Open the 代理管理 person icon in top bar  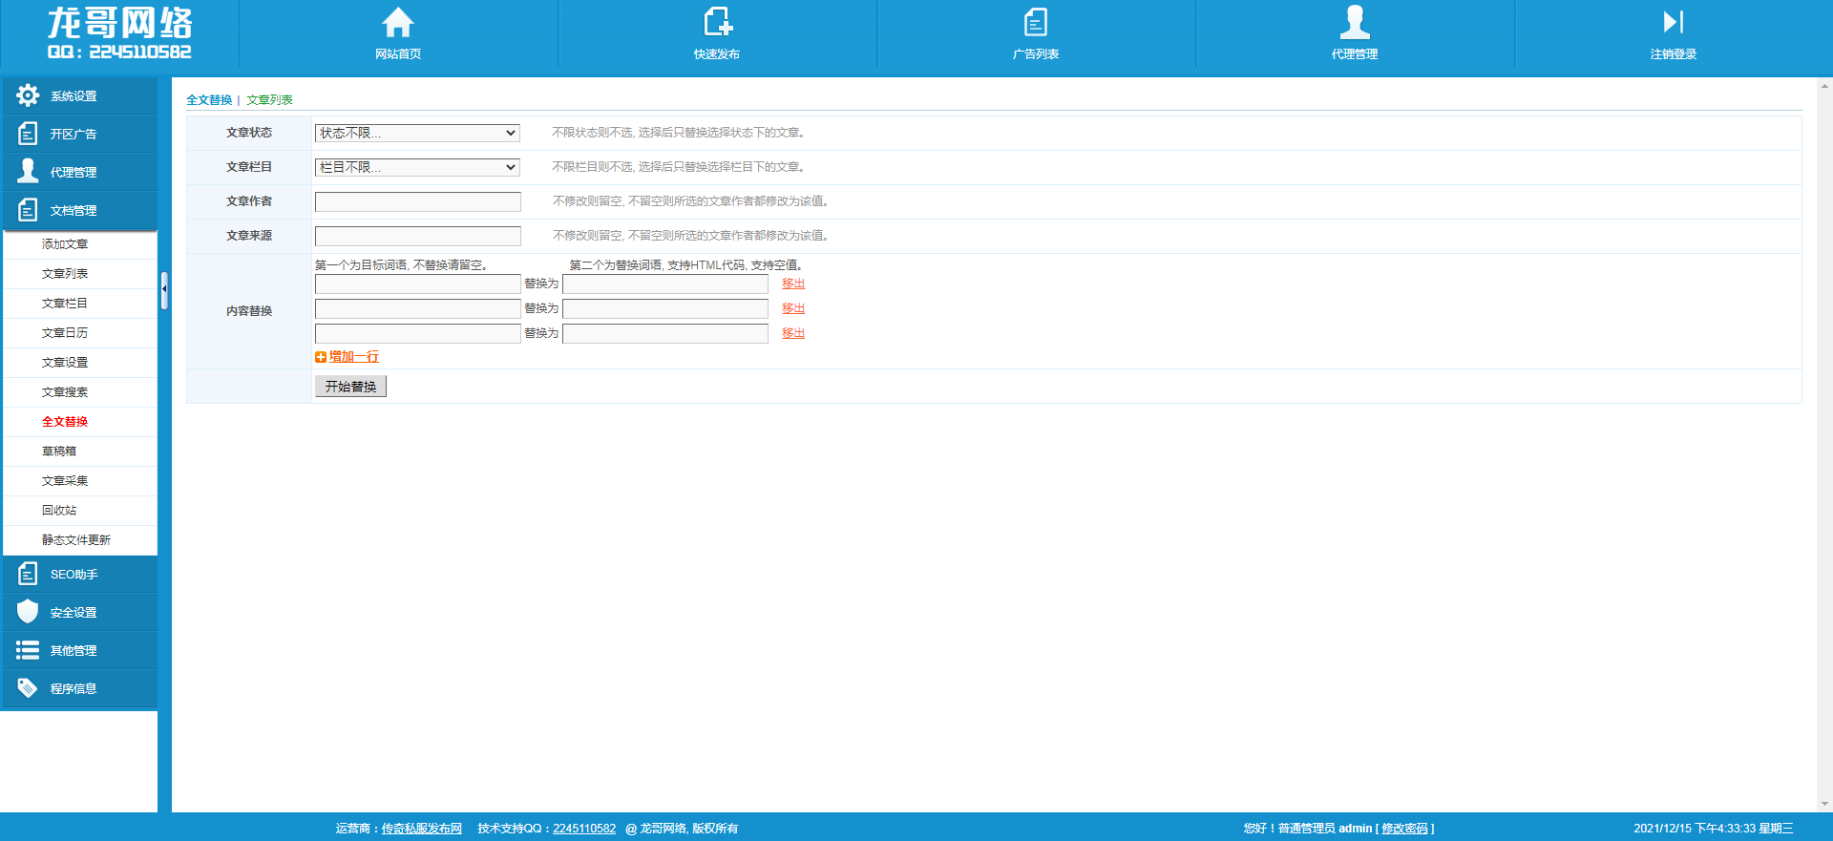[1355, 21]
